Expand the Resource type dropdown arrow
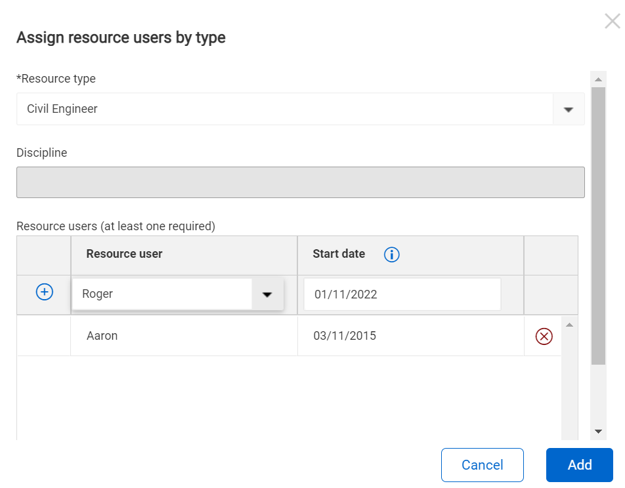 coord(569,110)
